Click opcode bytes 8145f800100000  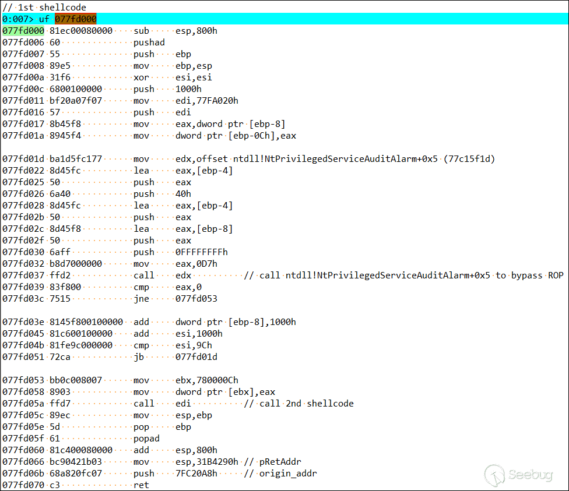86,322
